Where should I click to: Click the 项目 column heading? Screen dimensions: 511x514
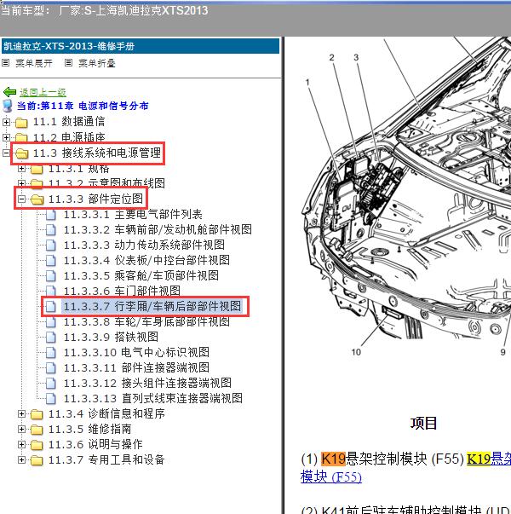click(423, 423)
